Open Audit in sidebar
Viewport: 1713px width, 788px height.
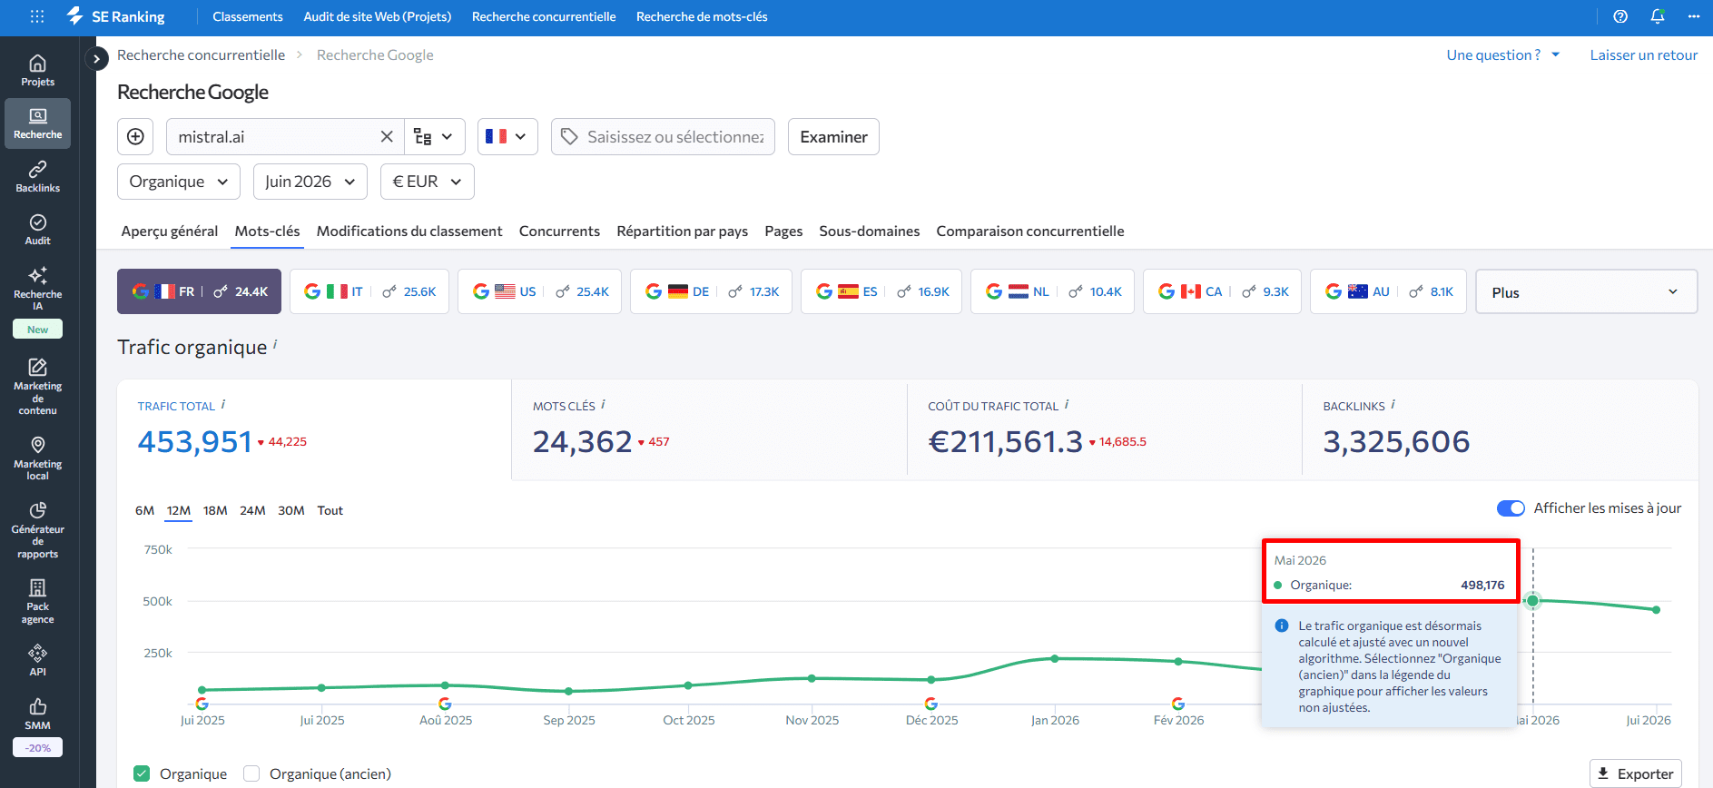click(x=37, y=230)
